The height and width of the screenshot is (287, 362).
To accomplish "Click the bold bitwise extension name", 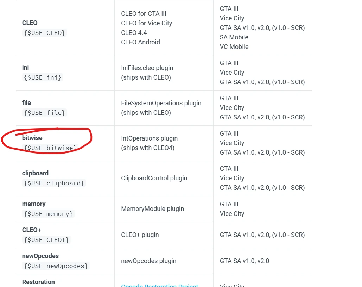I will click(x=32, y=138).
